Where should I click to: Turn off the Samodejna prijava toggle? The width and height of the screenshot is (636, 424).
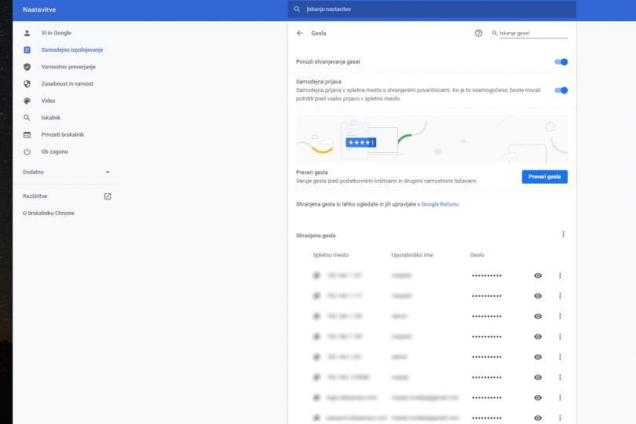coord(561,90)
